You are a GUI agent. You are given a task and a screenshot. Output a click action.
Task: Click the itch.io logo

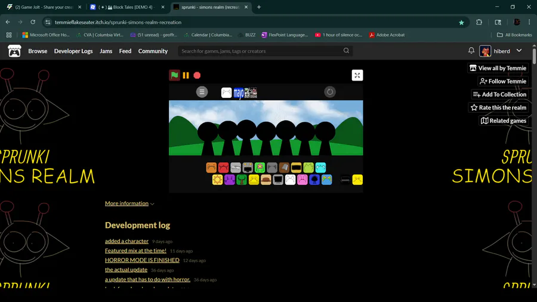(14, 51)
